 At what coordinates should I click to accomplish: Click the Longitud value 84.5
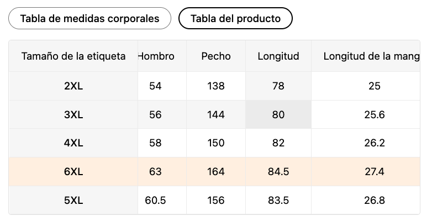click(x=278, y=172)
